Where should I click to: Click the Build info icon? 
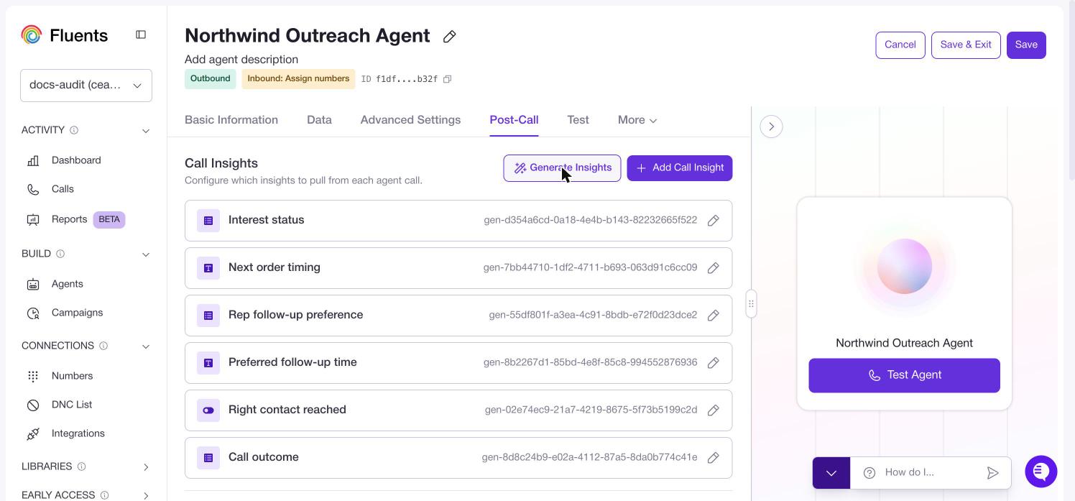(x=60, y=254)
